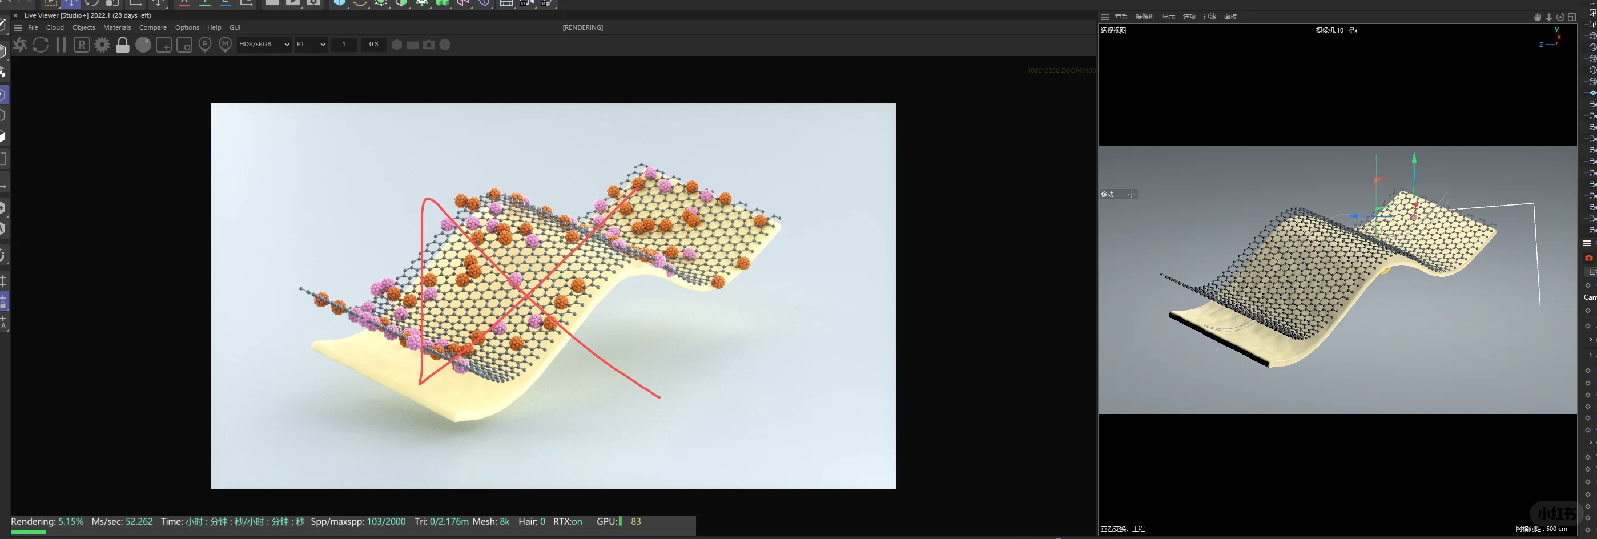This screenshot has width=1597, height=539.
Task: Enable film region icon beside render region
Action: coord(184,45)
